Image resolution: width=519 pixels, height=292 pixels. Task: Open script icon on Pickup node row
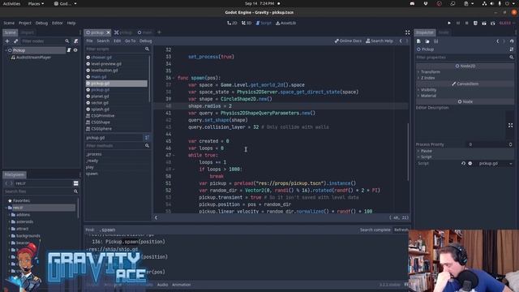coord(69,50)
